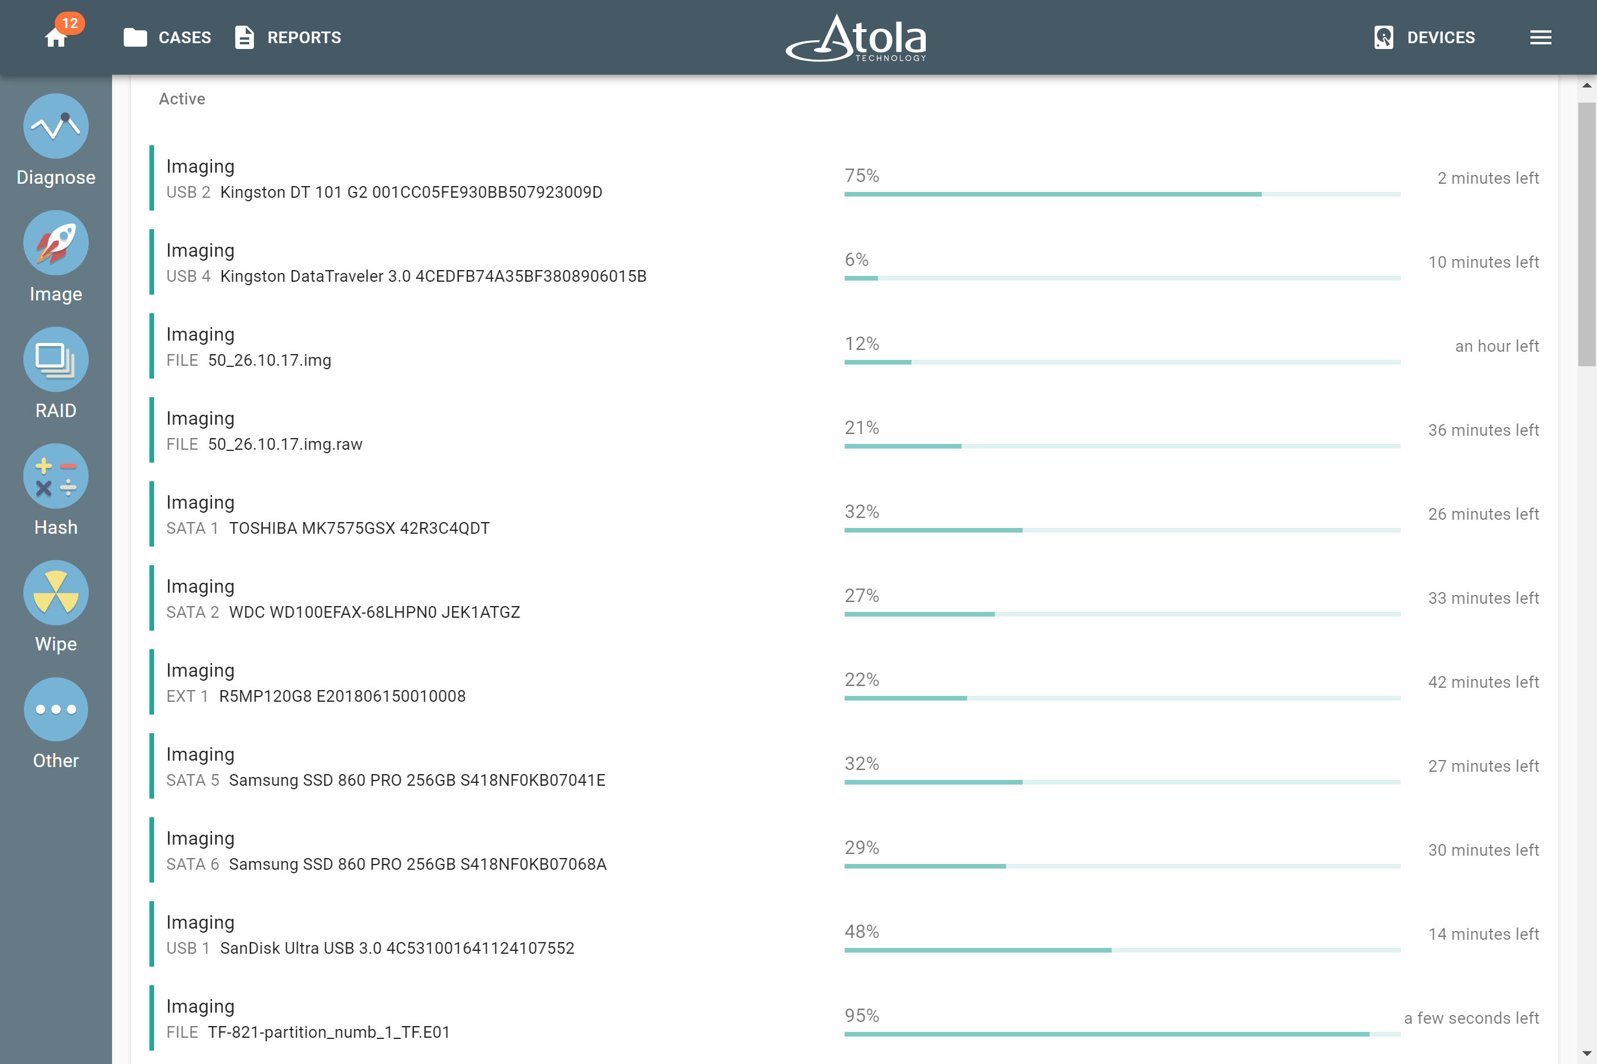Open the Other three-dots icon
1597x1064 pixels.
(x=55, y=710)
